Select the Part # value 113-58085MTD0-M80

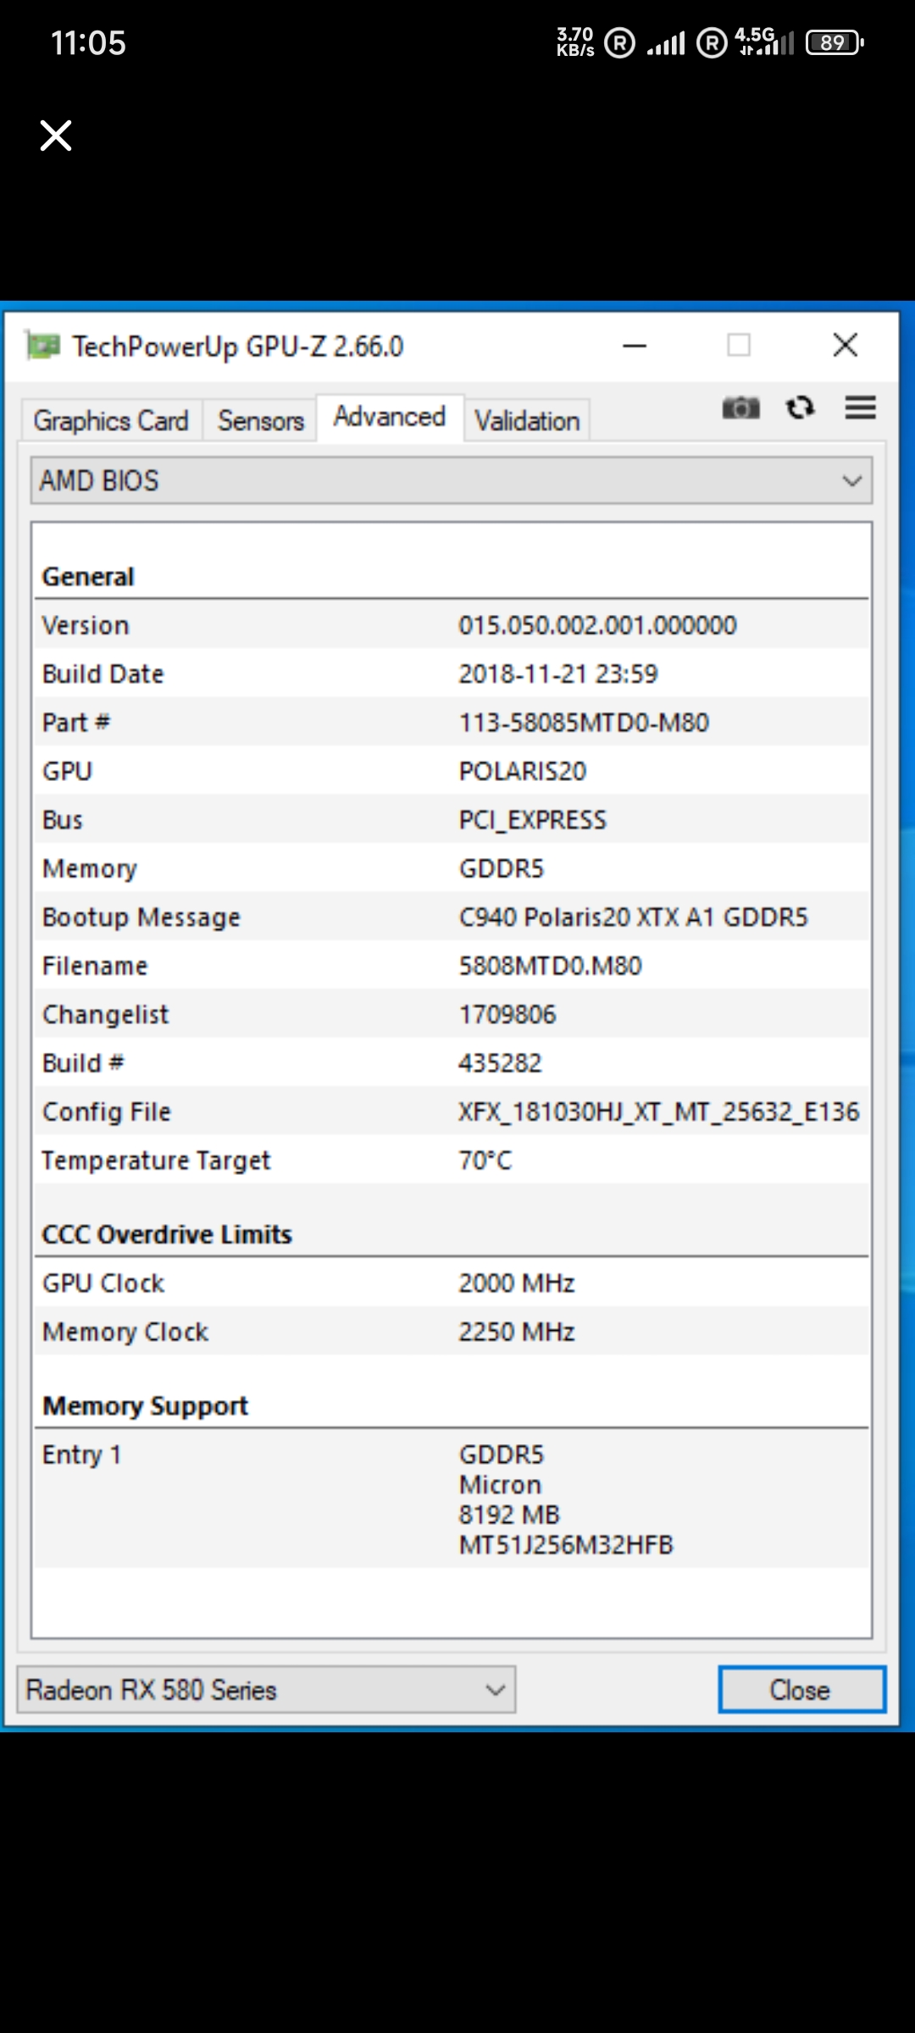click(584, 723)
